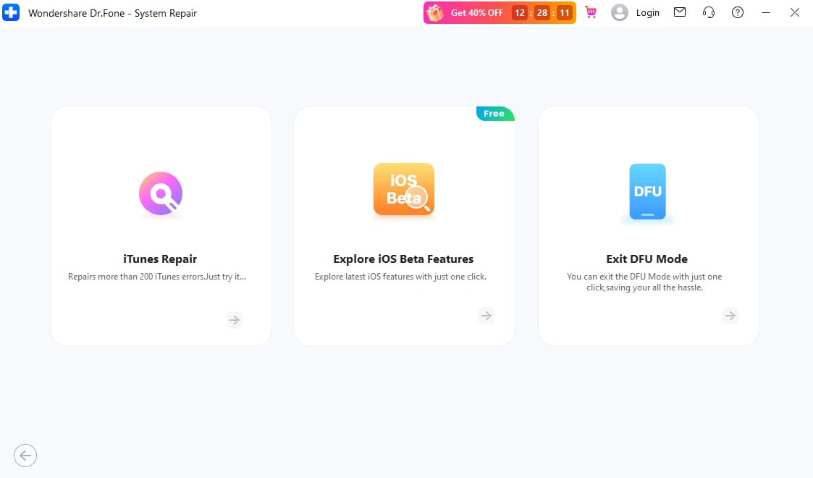Image resolution: width=813 pixels, height=478 pixels.
Task: Click the arrow on iTunes Repair card
Action: (235, 320)
